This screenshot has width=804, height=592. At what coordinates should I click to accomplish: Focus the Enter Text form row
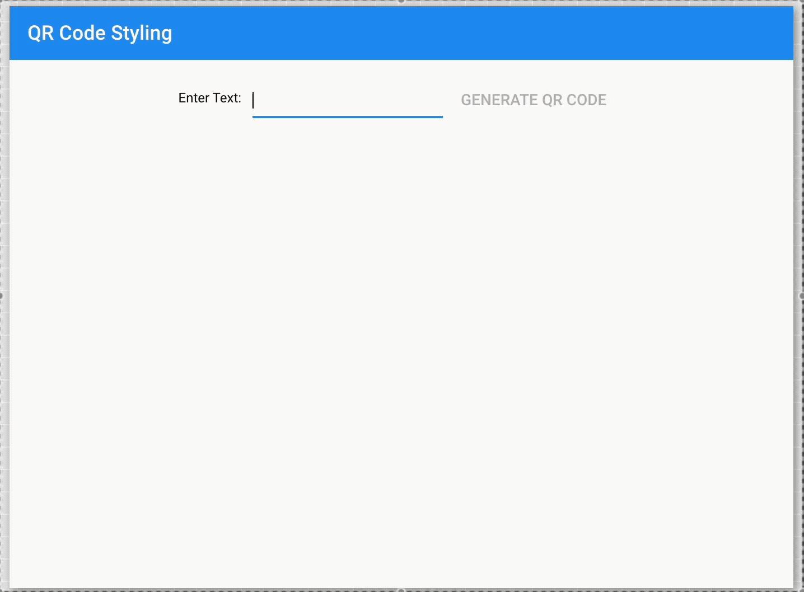point(308,100)
